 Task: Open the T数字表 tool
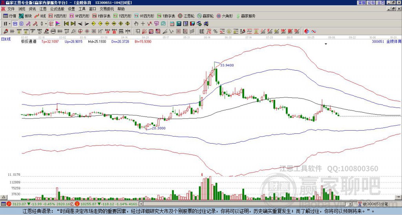point(166,16)
